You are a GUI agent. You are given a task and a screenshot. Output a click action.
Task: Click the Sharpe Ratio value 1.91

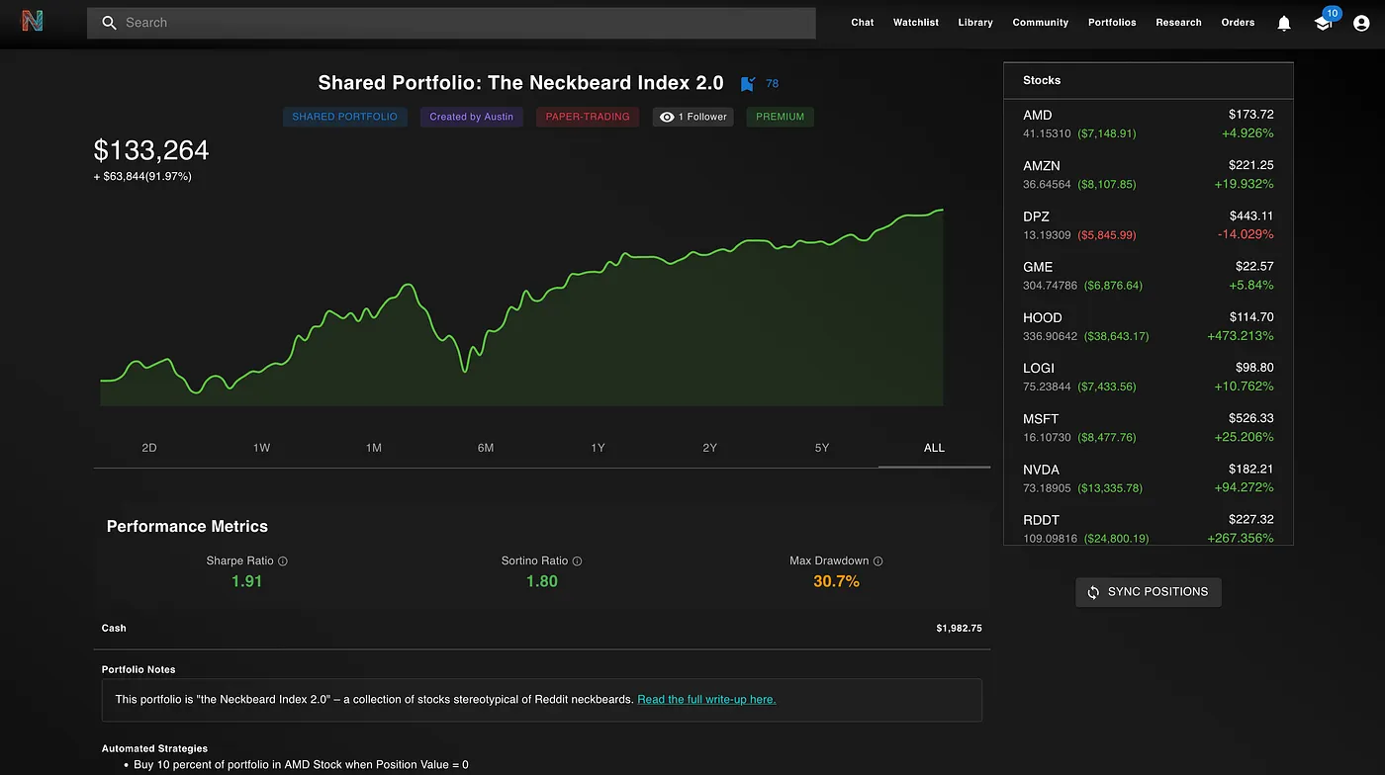(x=247, y=581)
